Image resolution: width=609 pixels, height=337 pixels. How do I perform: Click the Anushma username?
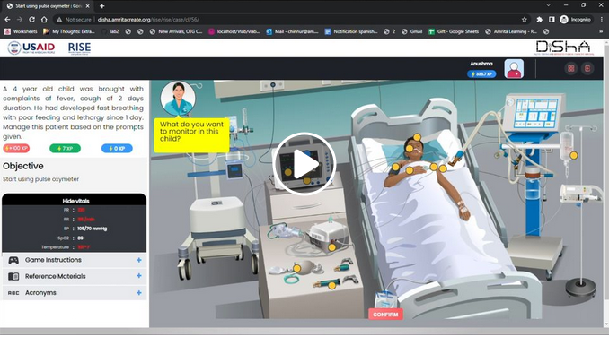pos(481,64)
